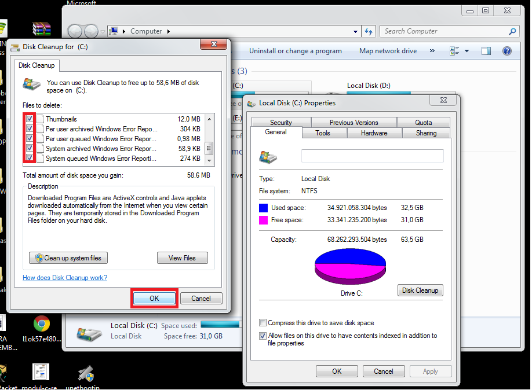The width and height of the screenshot is (532, 390).
Task: Click the refresh icon beside the address bar
Action: [x=369, y=31]
